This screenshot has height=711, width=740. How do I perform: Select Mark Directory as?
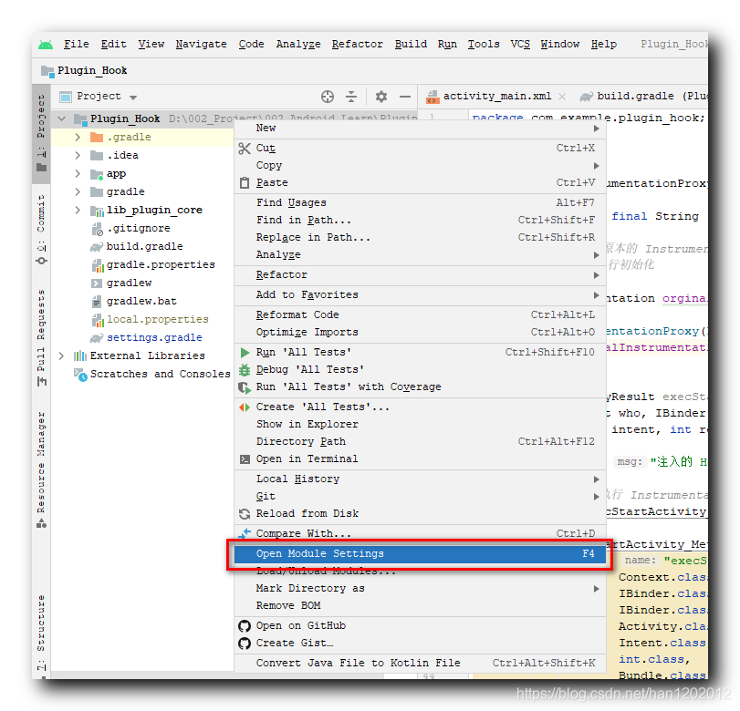(x=420, y=589)
